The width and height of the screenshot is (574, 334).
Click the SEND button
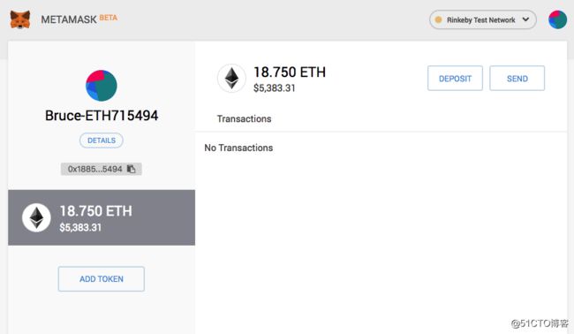click(517, 79)
